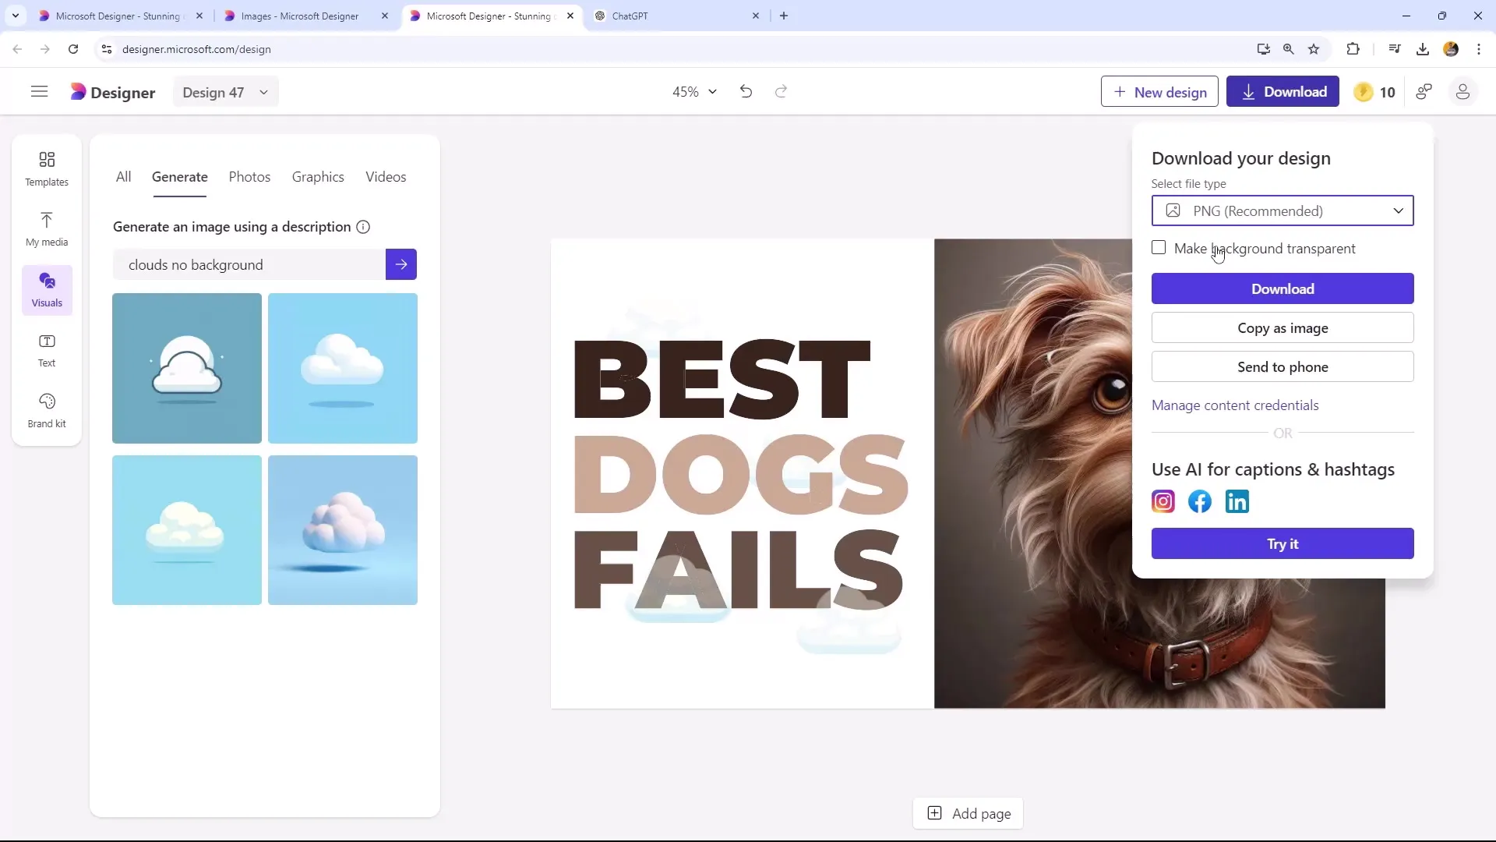Click the undo arrow icon
The height and width of the screenshot is (842, 1496).
tap(745, 91)
